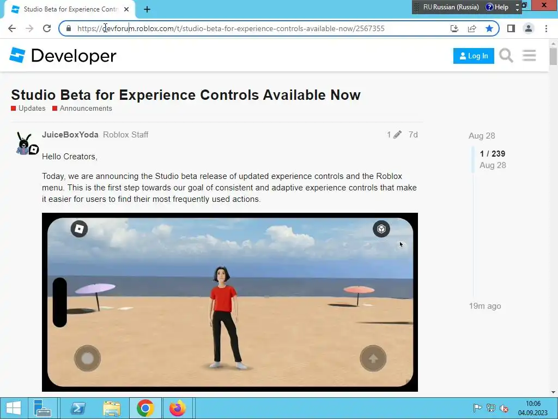Click the muted volume tray icon

504,408
